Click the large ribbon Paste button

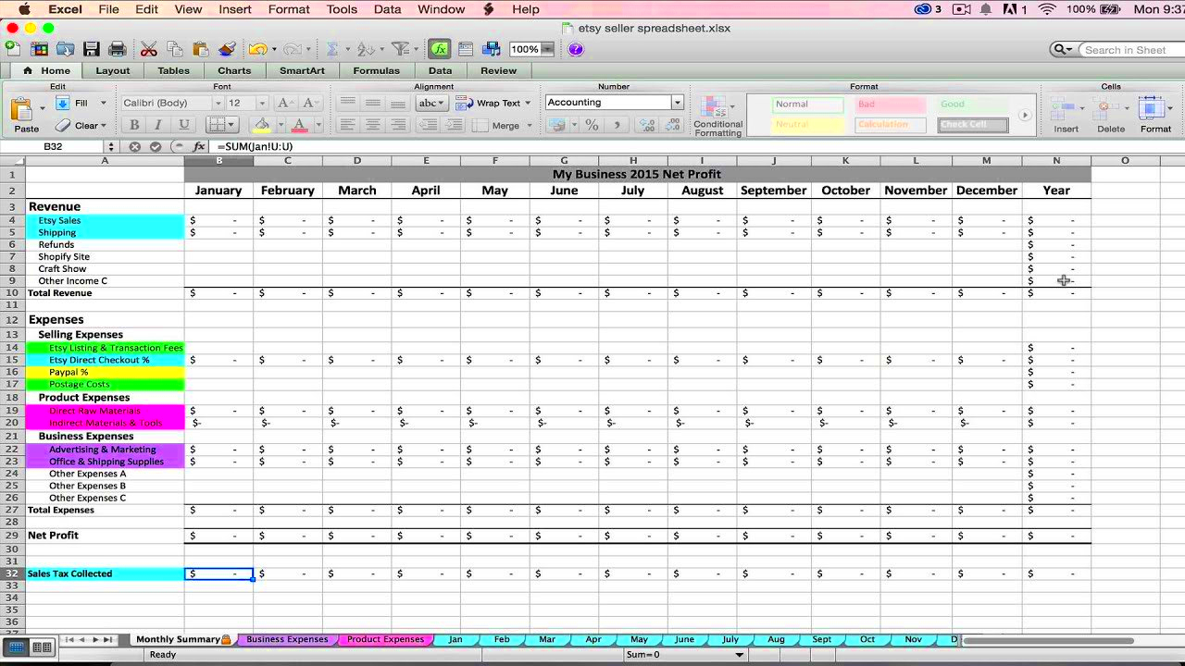click(x=25, y=115)
